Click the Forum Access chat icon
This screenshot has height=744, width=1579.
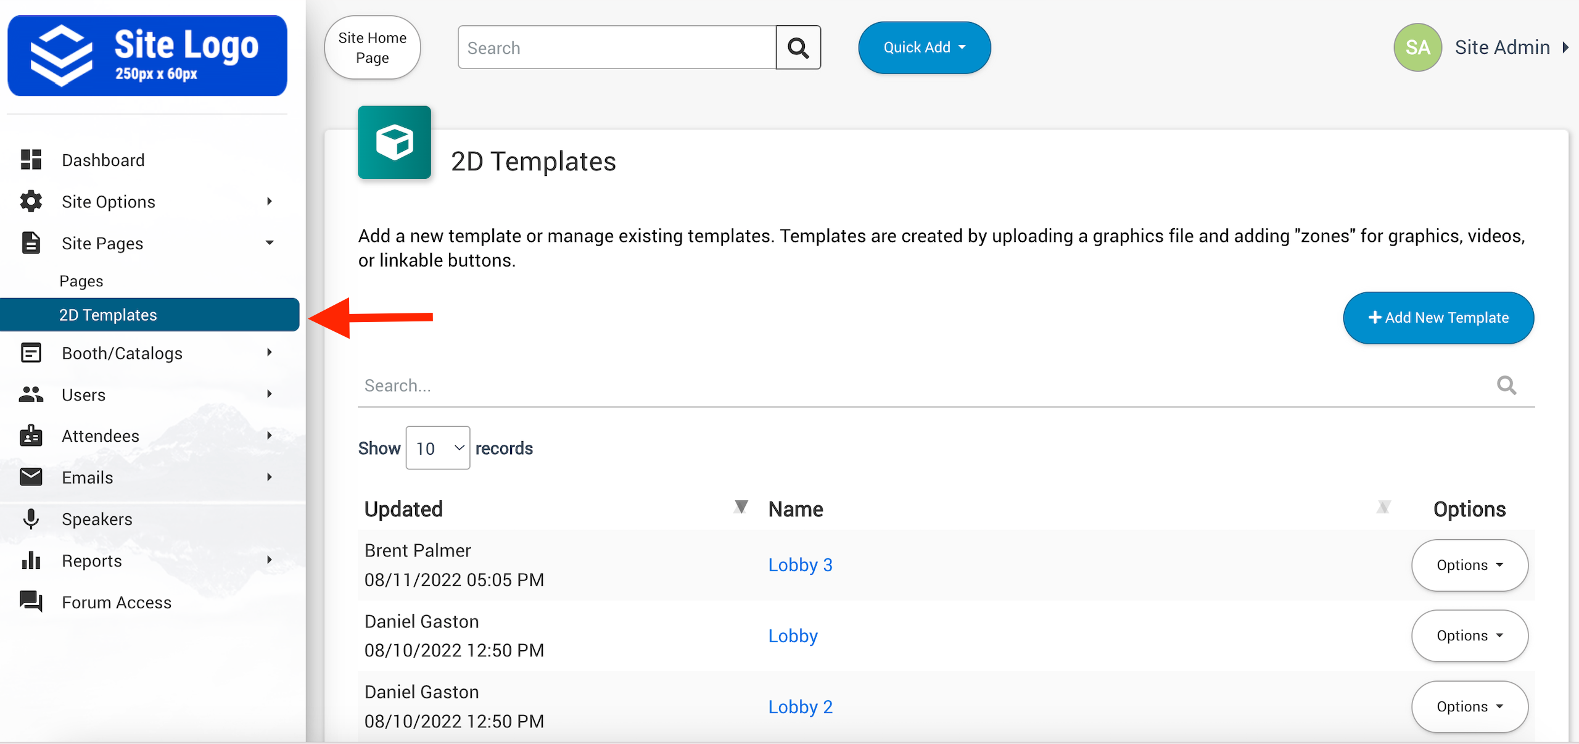31,601
